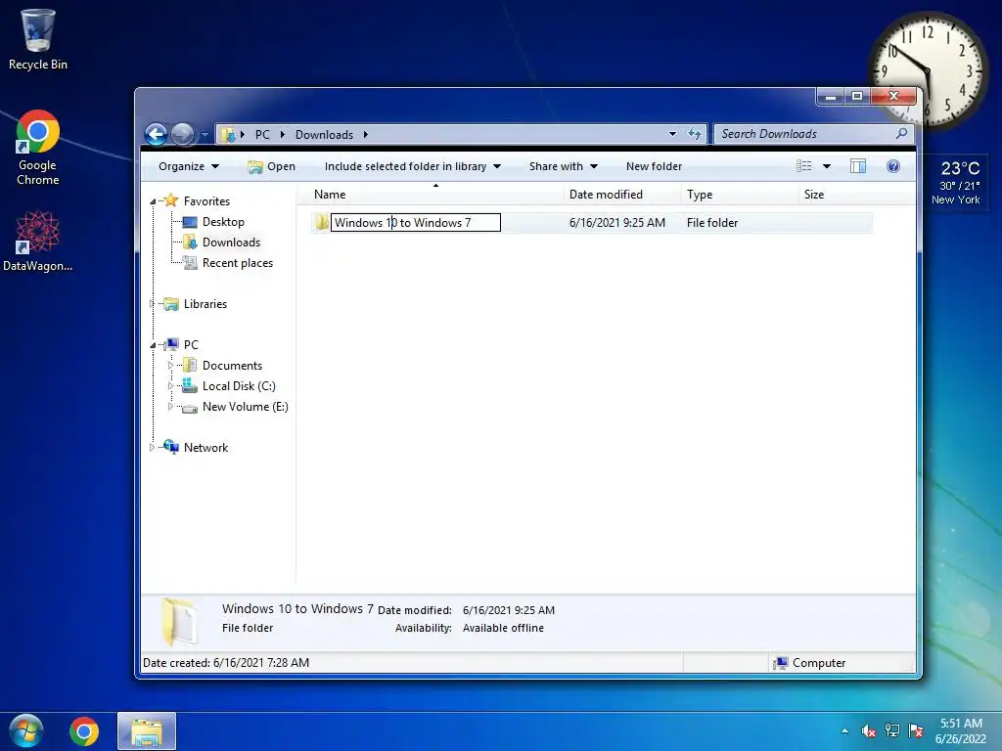Open the Windows Start menu
Screen dimensions: 1002x751
click(x=25, y=730)
